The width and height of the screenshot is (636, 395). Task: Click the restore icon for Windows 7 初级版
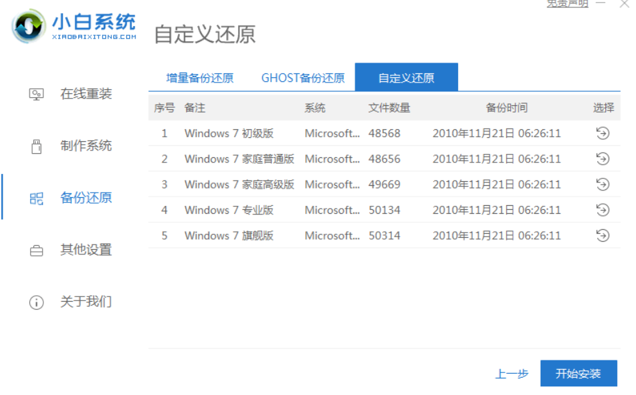click(x=602, y=133)
